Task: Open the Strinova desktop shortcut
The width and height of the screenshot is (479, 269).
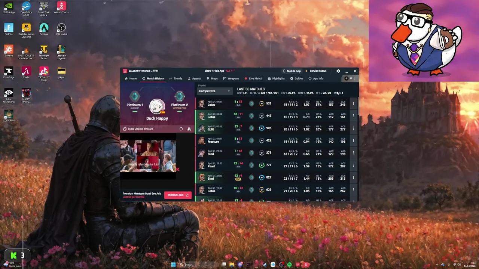Action: 9,51
